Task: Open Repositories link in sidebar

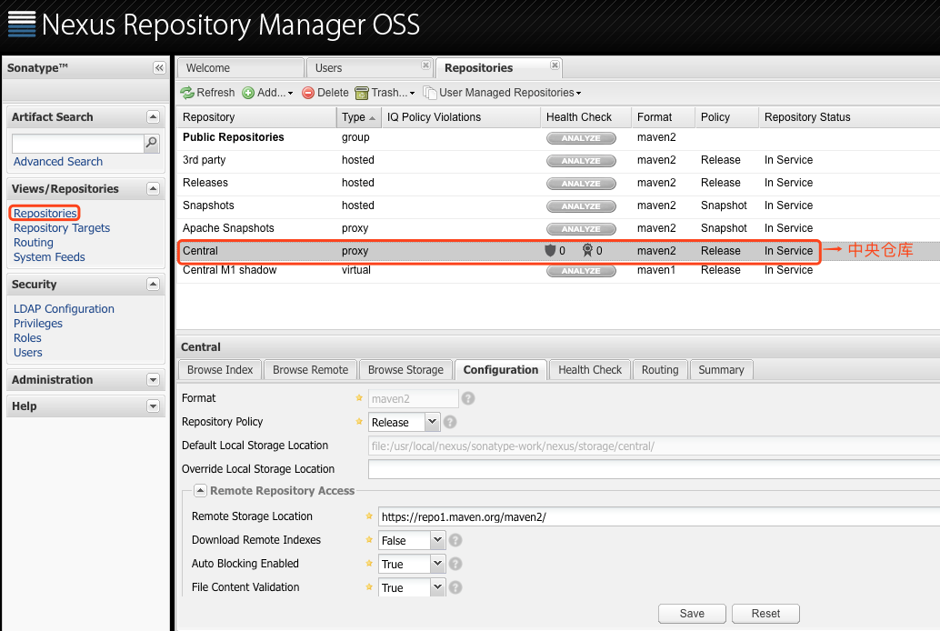Action: 45,213
